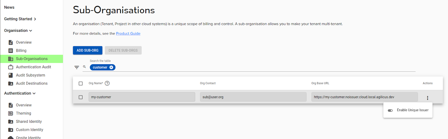The width and height of the screenshot is (448, 139).
Task: Click the filter list icon beside search
Action: [x=76, y=67]
